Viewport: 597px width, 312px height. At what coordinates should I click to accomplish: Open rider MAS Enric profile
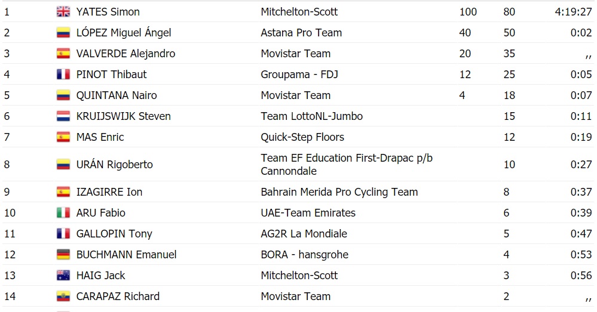(x=100, y=137)
